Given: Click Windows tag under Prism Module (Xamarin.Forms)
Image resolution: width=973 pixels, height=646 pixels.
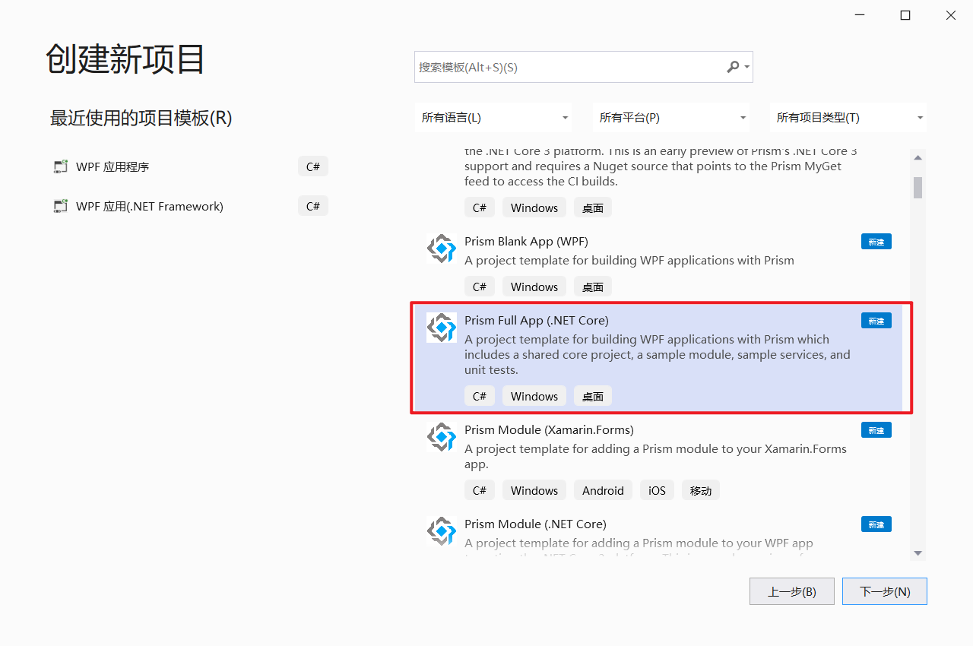Looking at the screenshot, I should [x=534, y=490].
